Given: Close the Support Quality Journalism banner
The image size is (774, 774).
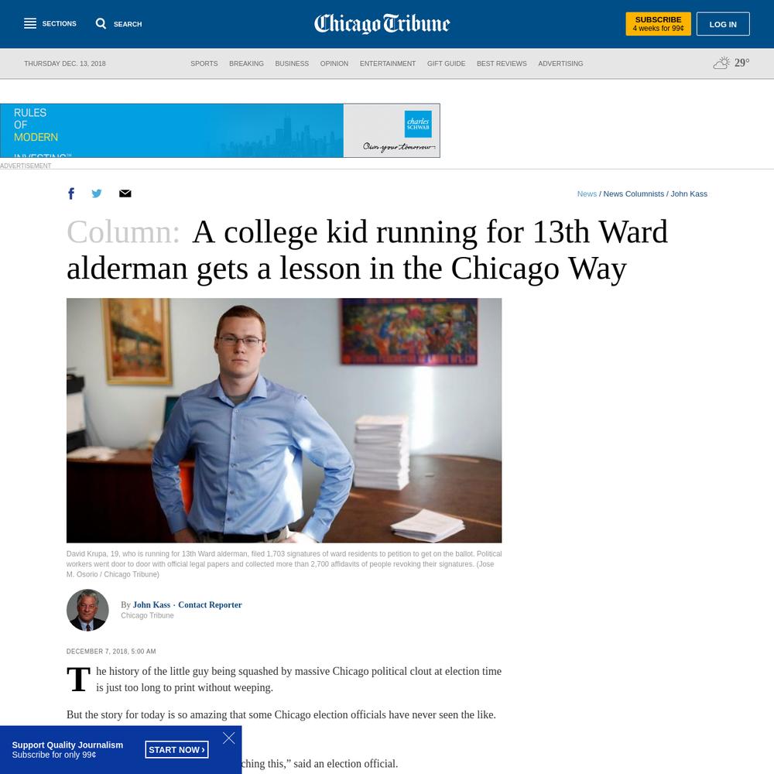Looking at the screenshot, I should 228,738.
